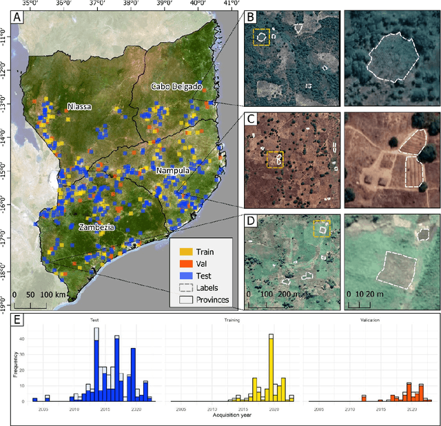Screen dimensions: 441x426
Task: Select the yellow Train legend swatch
Action: click(x=183, y=253)
